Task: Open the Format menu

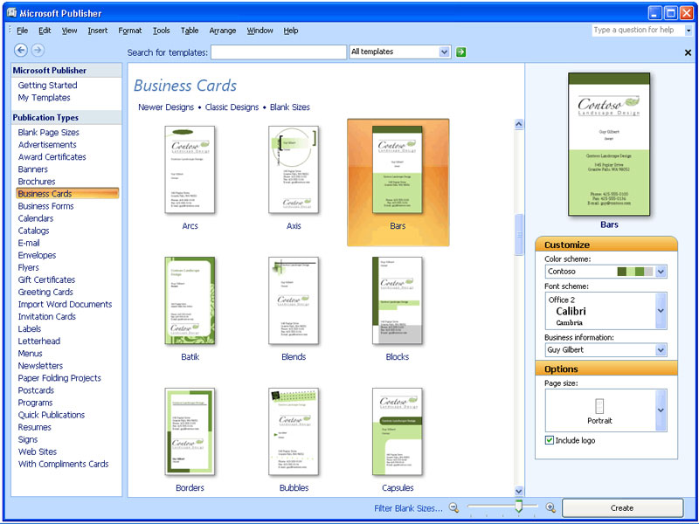Action: (129, 30)
